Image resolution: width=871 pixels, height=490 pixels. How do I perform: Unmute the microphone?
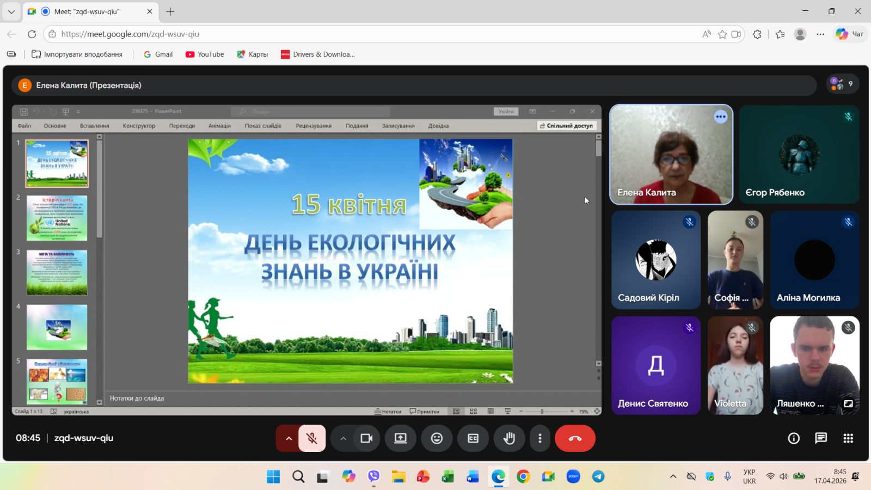(x=312, y=438)
